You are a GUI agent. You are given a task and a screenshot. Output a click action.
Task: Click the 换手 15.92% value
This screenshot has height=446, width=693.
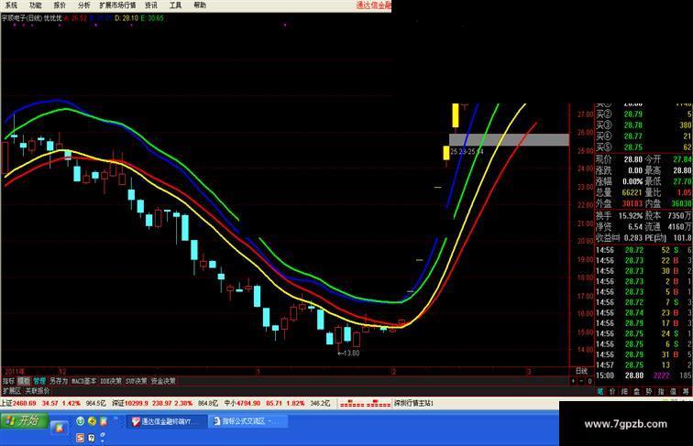pyautogui.click(x=631, y=215)
